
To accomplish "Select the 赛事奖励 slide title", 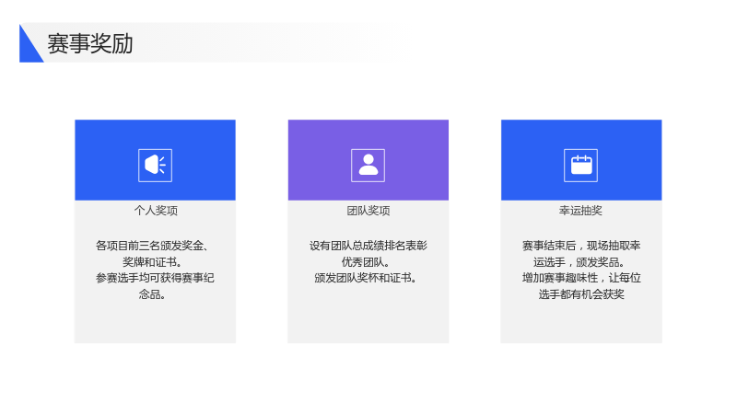I will click(90, 43).
